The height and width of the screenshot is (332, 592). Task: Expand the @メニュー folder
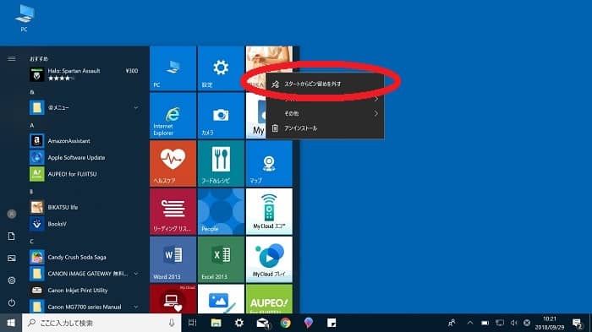tap(85, 107)
